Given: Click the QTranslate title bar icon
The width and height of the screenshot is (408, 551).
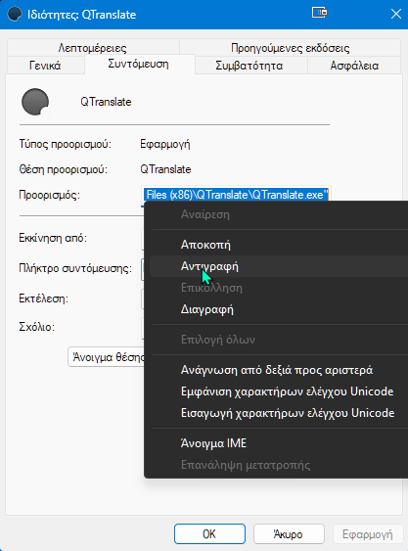Looking at the screenshot, I should coord(15,15).
